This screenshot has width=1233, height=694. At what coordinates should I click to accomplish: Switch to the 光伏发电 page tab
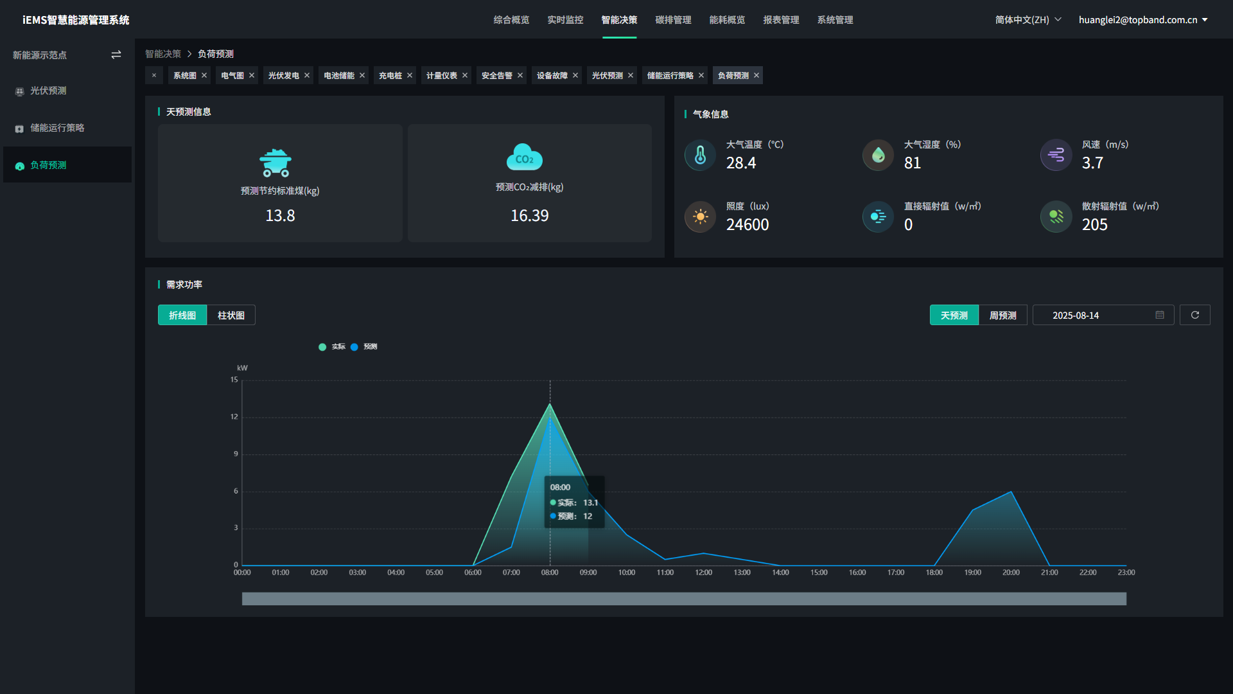coord(283,76)
